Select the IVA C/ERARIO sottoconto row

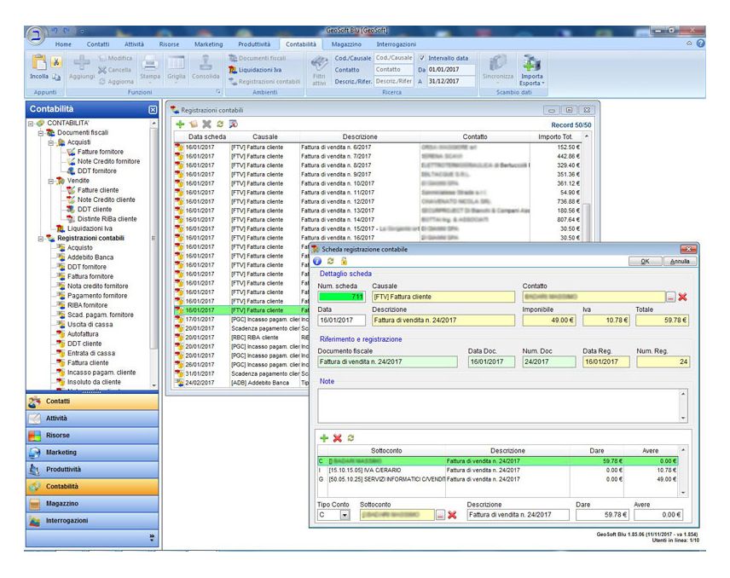pyautogui.click(x=497, y=470)
